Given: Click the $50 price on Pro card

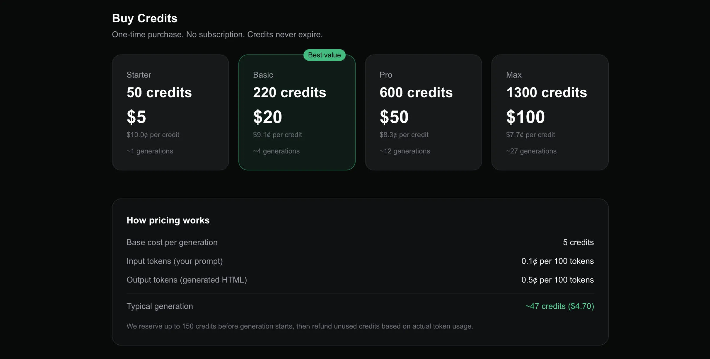Looking at the screenshot, I should [x=394, y=117].
